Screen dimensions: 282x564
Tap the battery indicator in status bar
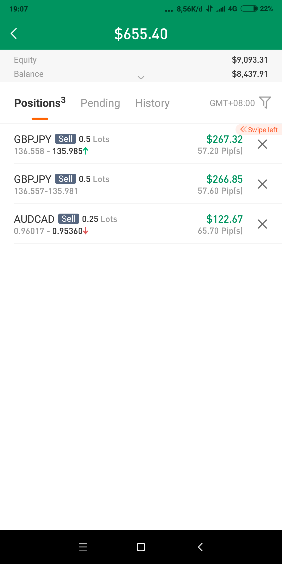click(x=249, y=9)
